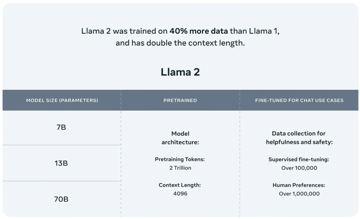The height and width of the screenshot is (219, 360).
Task: Click "Data collection for helpfulness and safety" heading
Action: tap(299, 138)
